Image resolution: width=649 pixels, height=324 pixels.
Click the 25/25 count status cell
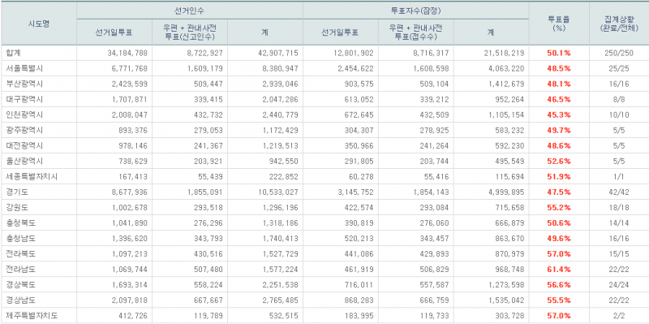pos(619,68)
